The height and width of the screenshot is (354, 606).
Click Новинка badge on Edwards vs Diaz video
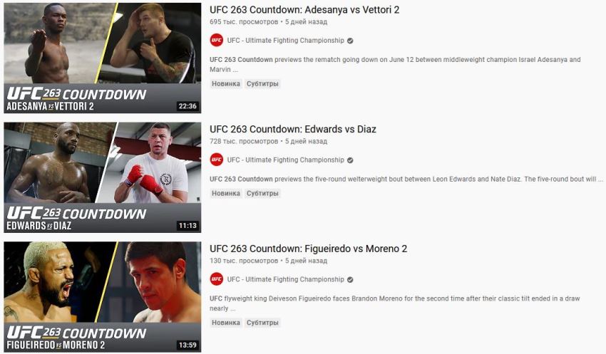tap(226, 194)
